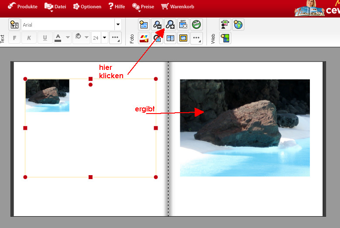This screenshot has width=340, height=228.
Task: Click the zoom in photo magnifier icon
Action: (x=170, y=25)
